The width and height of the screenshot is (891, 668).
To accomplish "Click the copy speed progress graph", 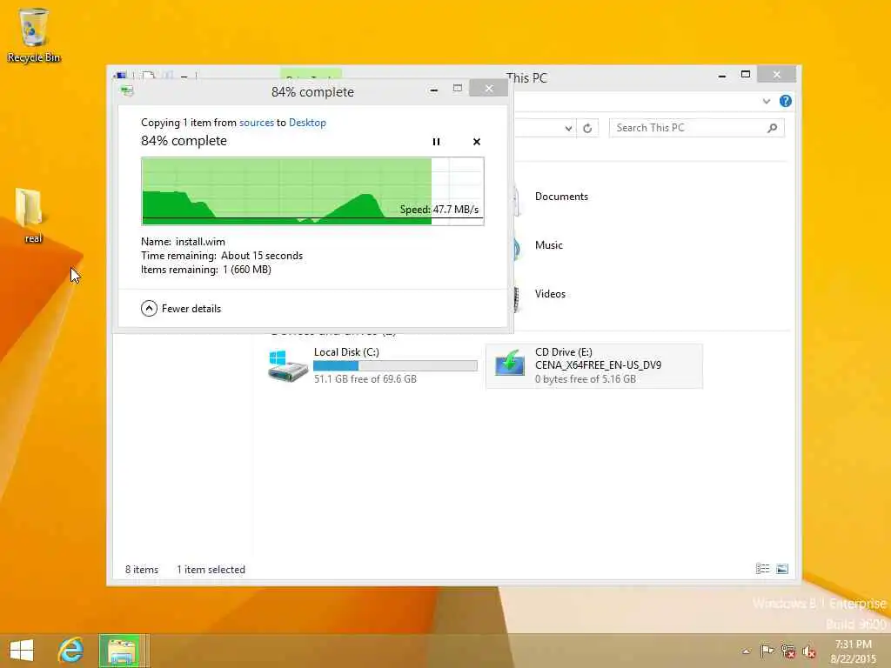I will pos(312,191).
